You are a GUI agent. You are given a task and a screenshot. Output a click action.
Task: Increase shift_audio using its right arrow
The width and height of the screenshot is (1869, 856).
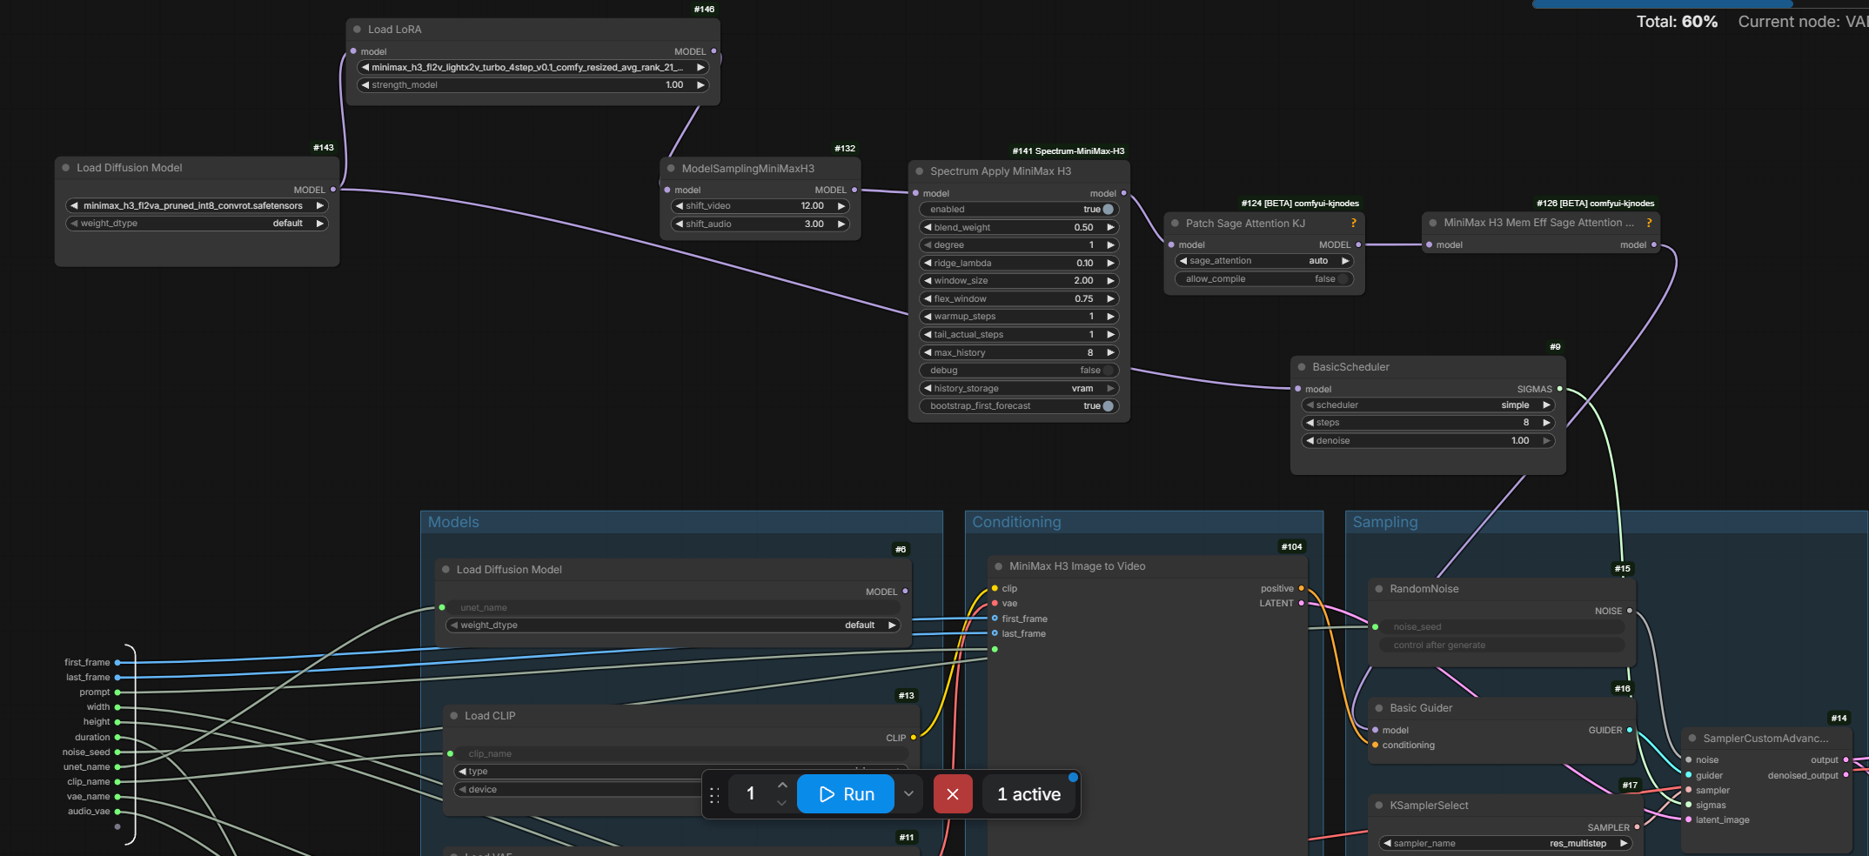click(x=841, y=224)
